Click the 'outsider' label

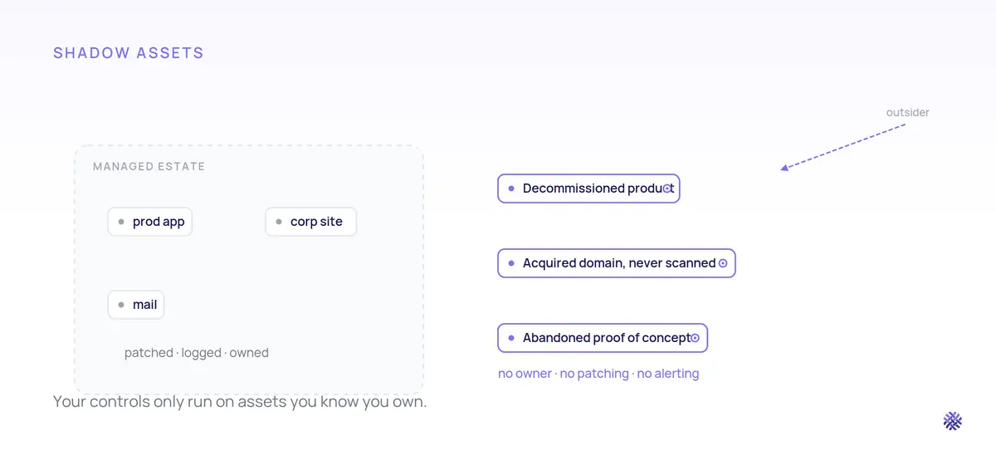click(908, 112)
